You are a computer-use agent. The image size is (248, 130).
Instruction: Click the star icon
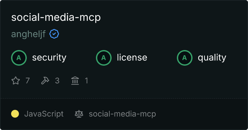pos(16,81)
